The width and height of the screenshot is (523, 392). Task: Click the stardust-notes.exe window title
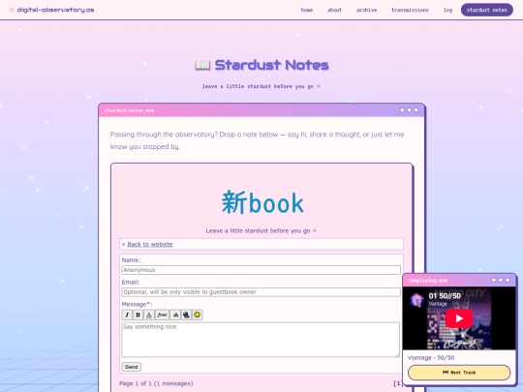[x=130, y=110]
